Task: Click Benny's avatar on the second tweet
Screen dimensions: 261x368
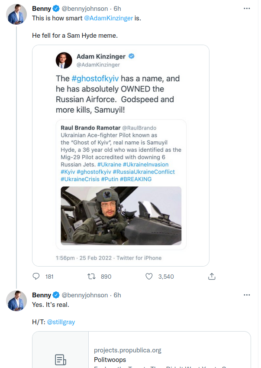Action: click(16, 301)
